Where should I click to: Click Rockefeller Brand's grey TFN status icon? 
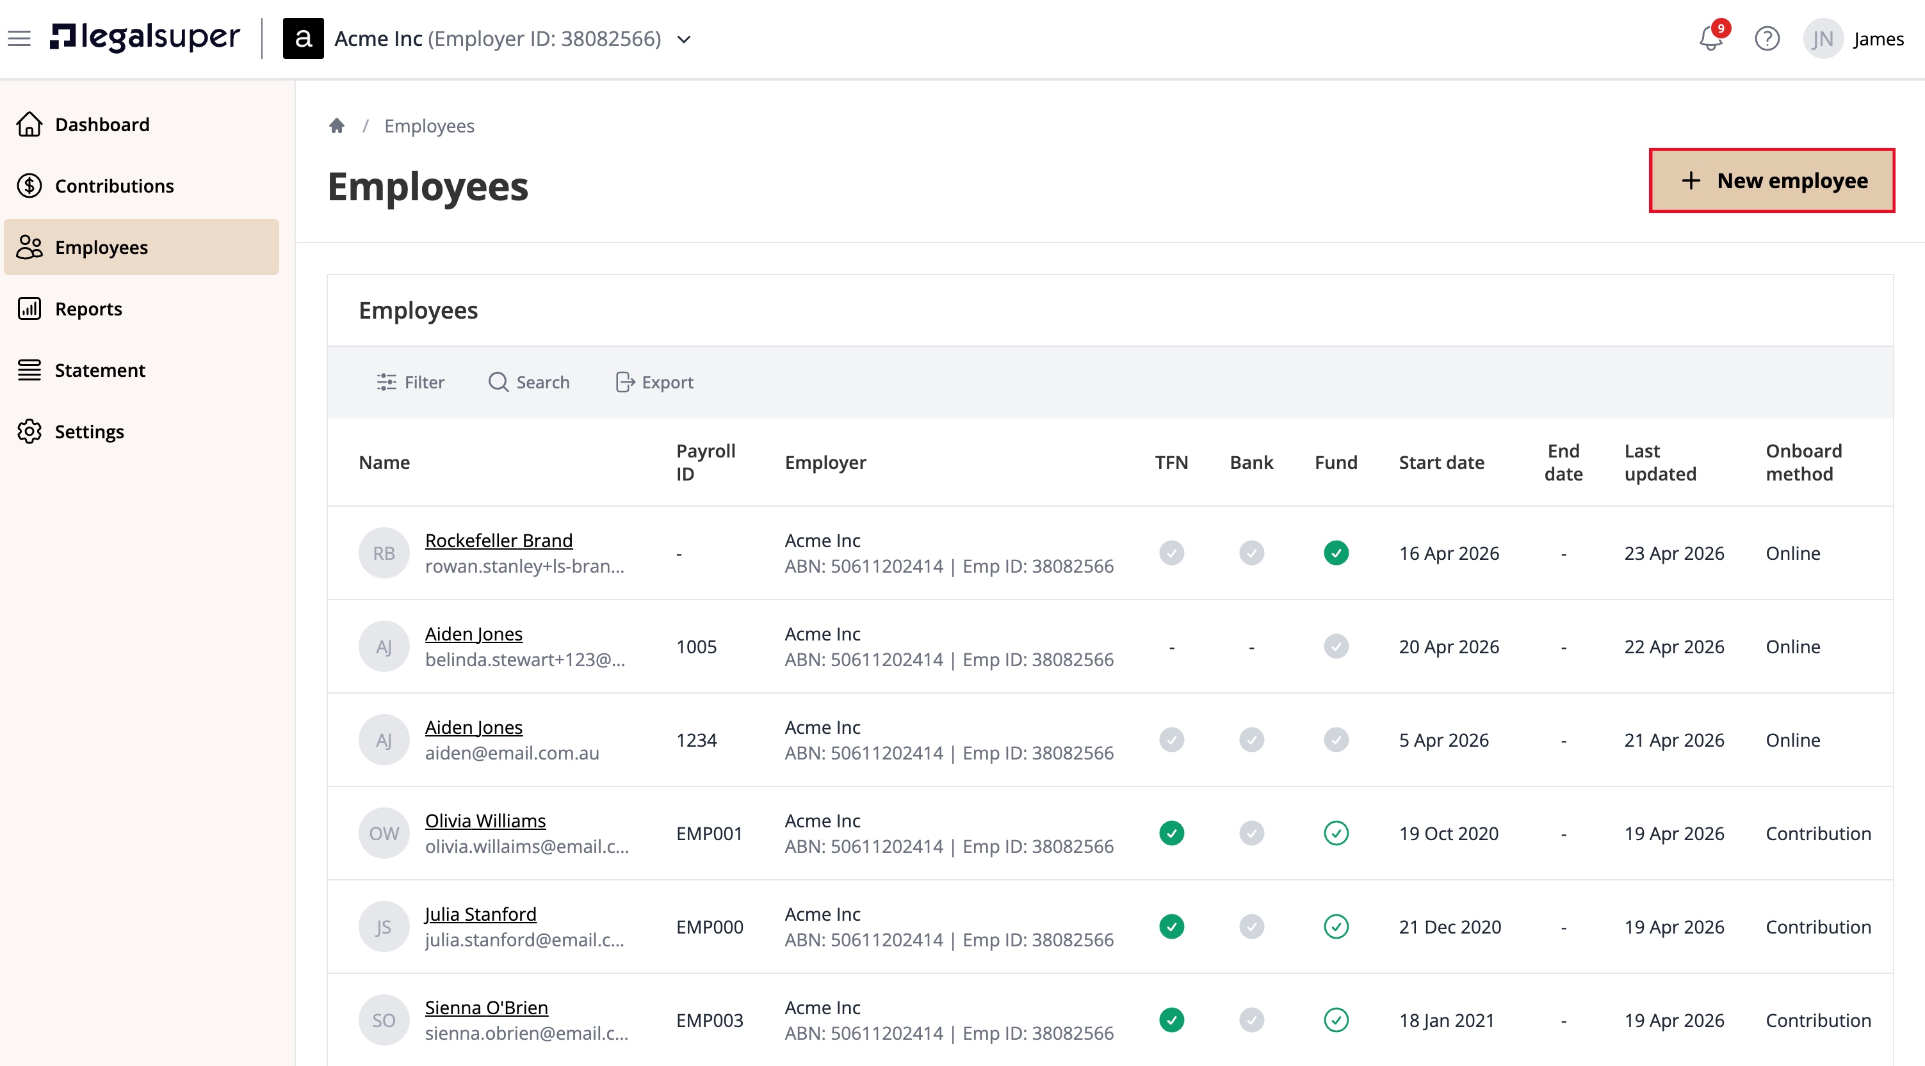coord(1171,552)
